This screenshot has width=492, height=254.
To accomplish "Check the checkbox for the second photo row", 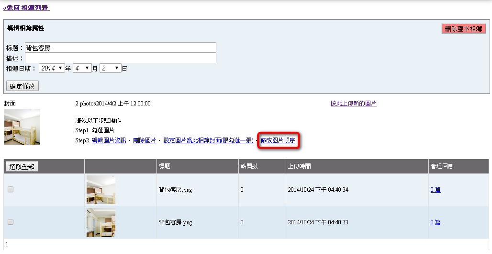I will pyautogui.click(x=11, y=222).
